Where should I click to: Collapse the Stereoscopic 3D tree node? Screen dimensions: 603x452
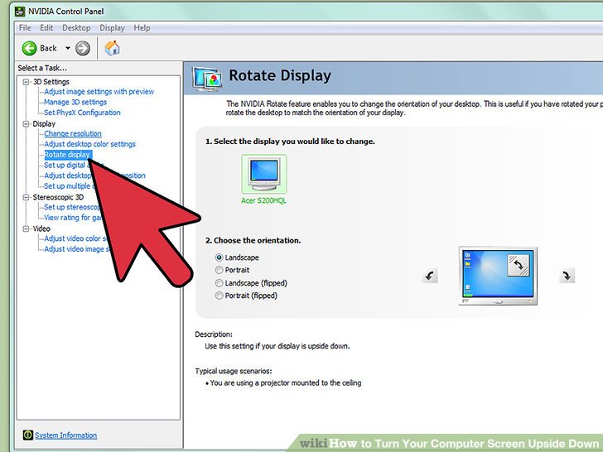pos(27,197)
